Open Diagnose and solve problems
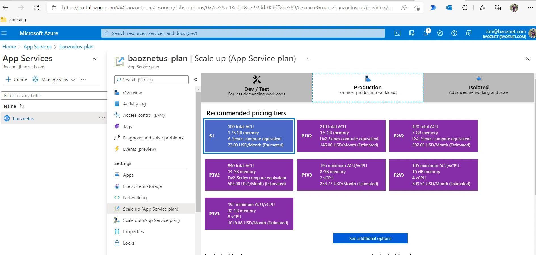The height and width of the screenshot is (255, 536). 153,138
